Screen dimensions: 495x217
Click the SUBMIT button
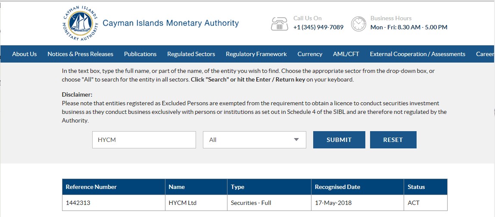tap(339, 140)
